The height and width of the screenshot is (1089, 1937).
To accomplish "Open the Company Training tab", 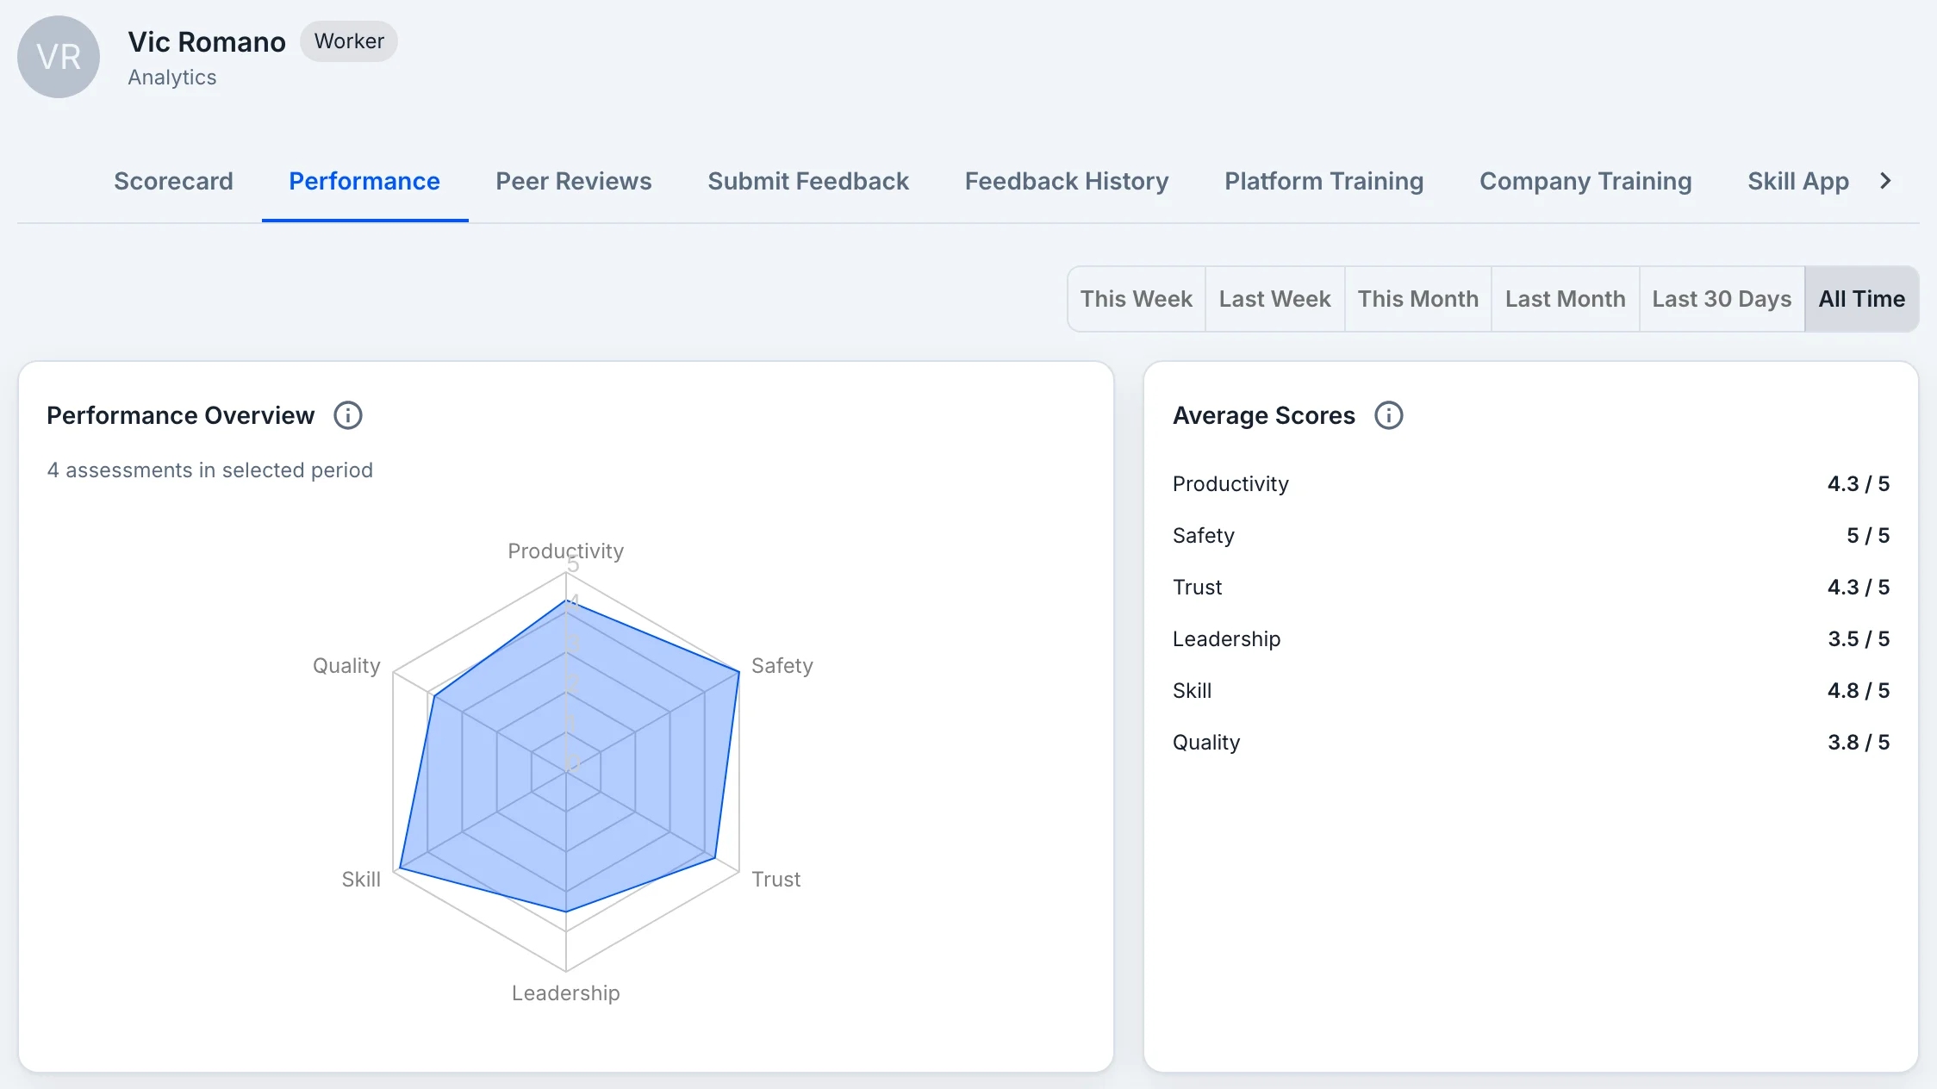I will coord(1585,181).
